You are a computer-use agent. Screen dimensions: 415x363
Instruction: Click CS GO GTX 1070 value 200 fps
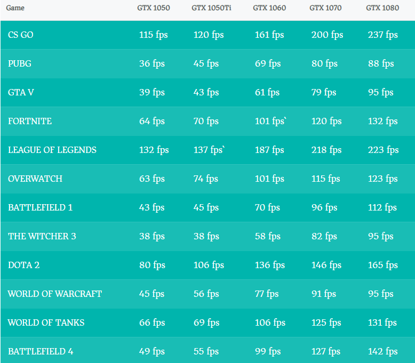(x=328, y=35)
